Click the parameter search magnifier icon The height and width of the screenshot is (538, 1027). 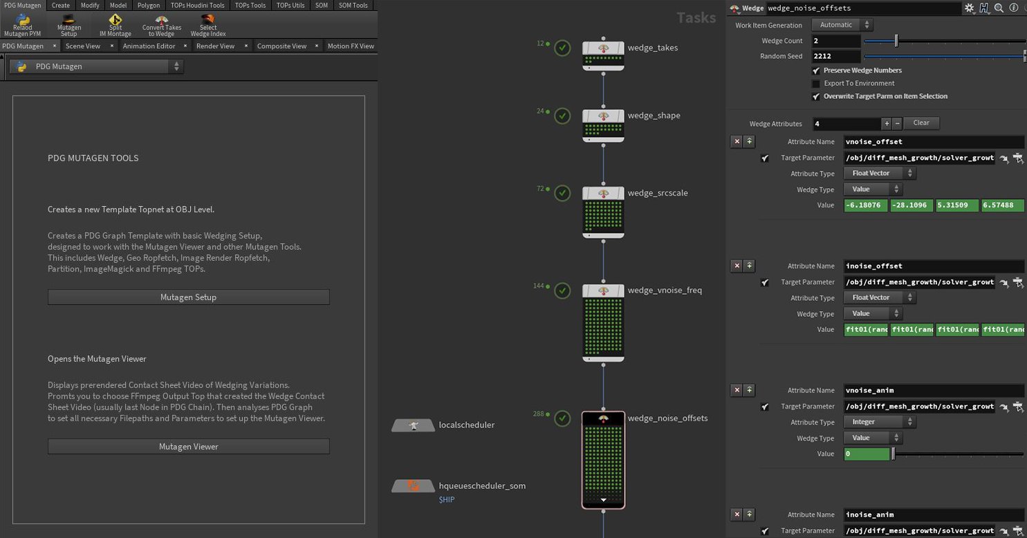[999, 8]
